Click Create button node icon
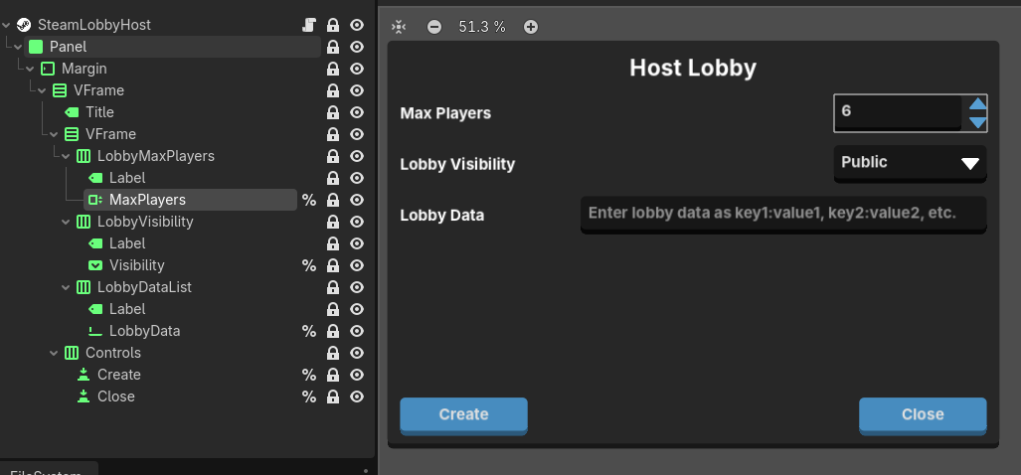Image resolution: width=1021 pixels, height=475 pixels. (84, 375)
